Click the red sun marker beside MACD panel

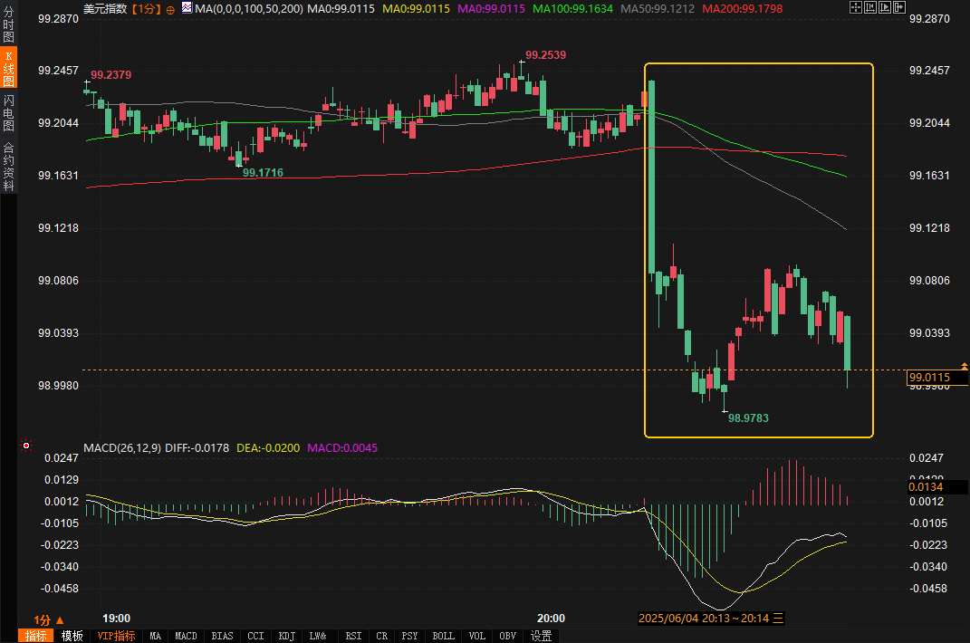[x=26, y=446]
